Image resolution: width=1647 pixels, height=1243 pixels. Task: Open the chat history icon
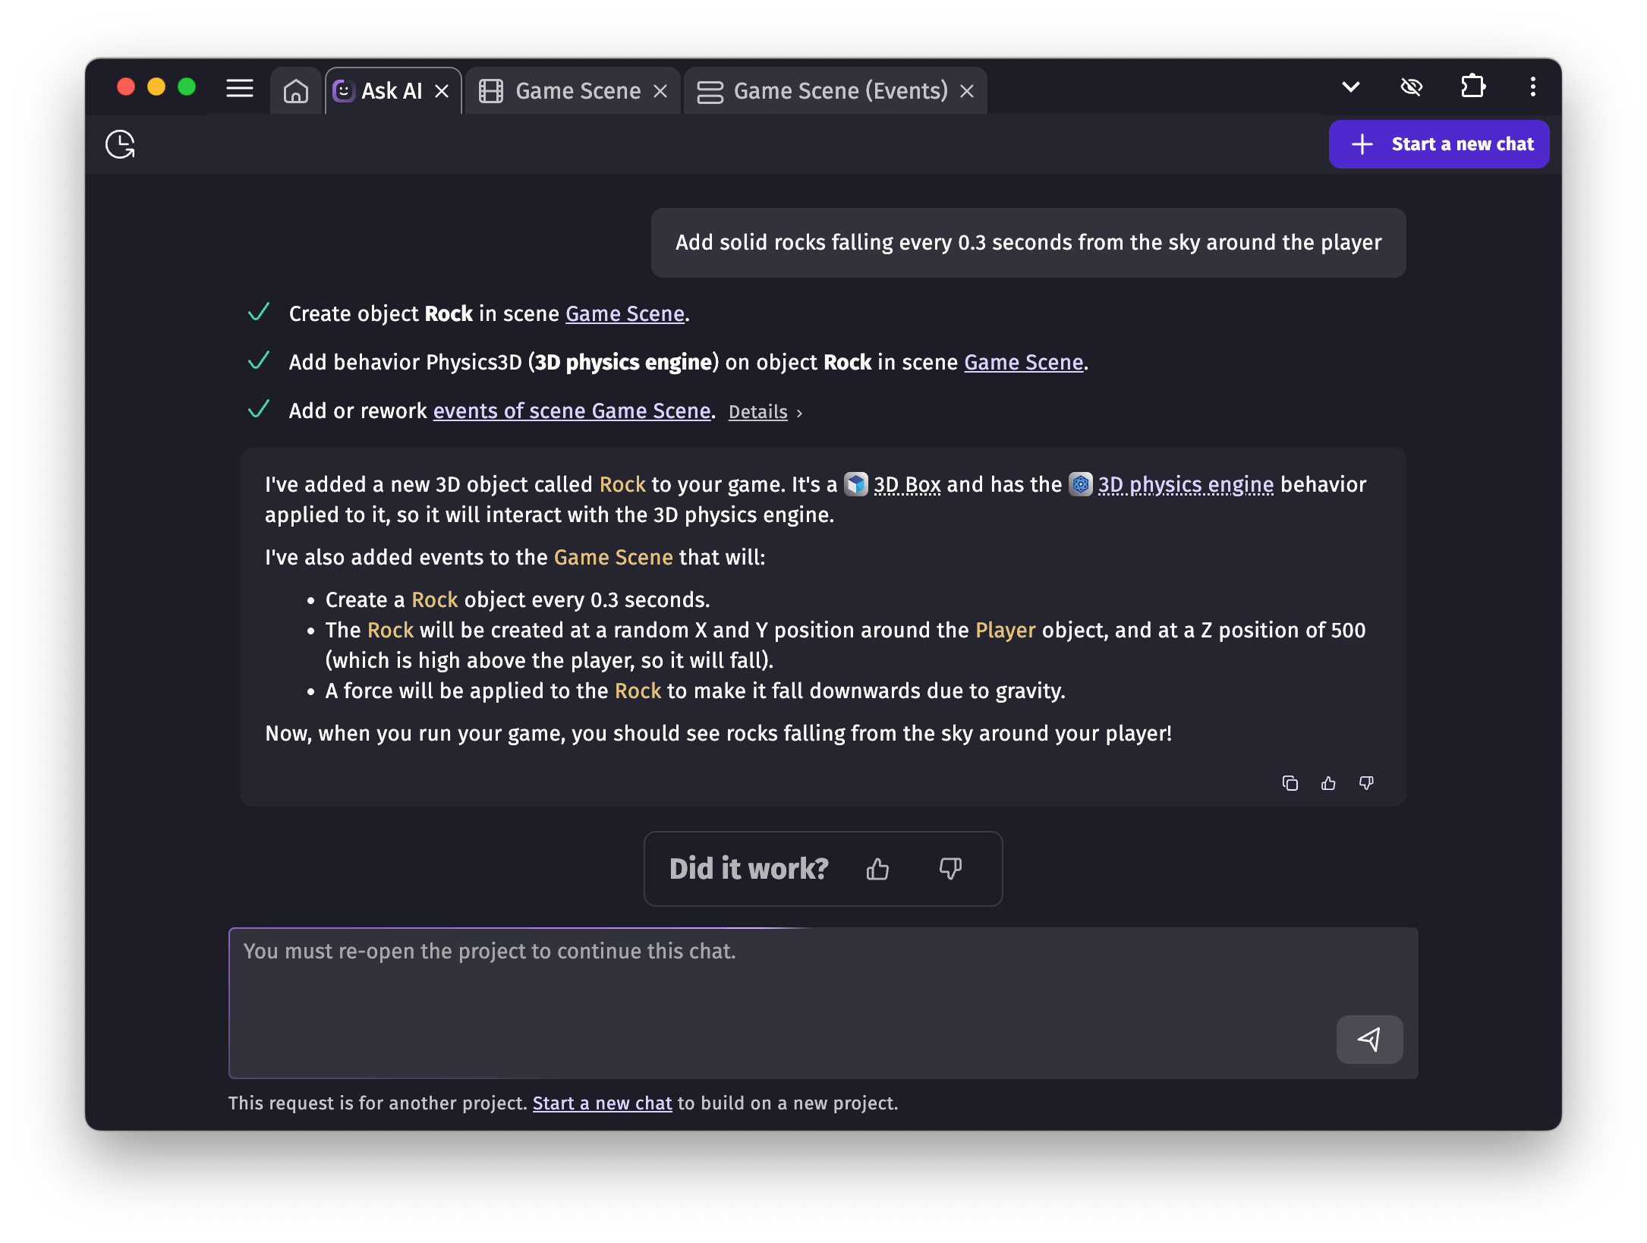click(x=120, y=144)
